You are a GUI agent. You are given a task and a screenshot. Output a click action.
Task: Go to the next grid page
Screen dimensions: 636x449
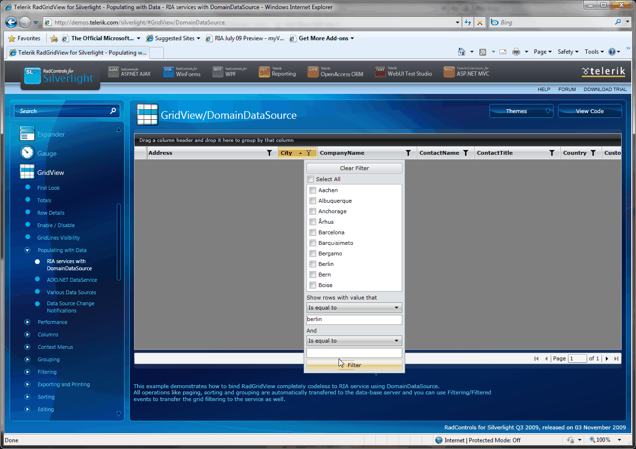(607, 358)
